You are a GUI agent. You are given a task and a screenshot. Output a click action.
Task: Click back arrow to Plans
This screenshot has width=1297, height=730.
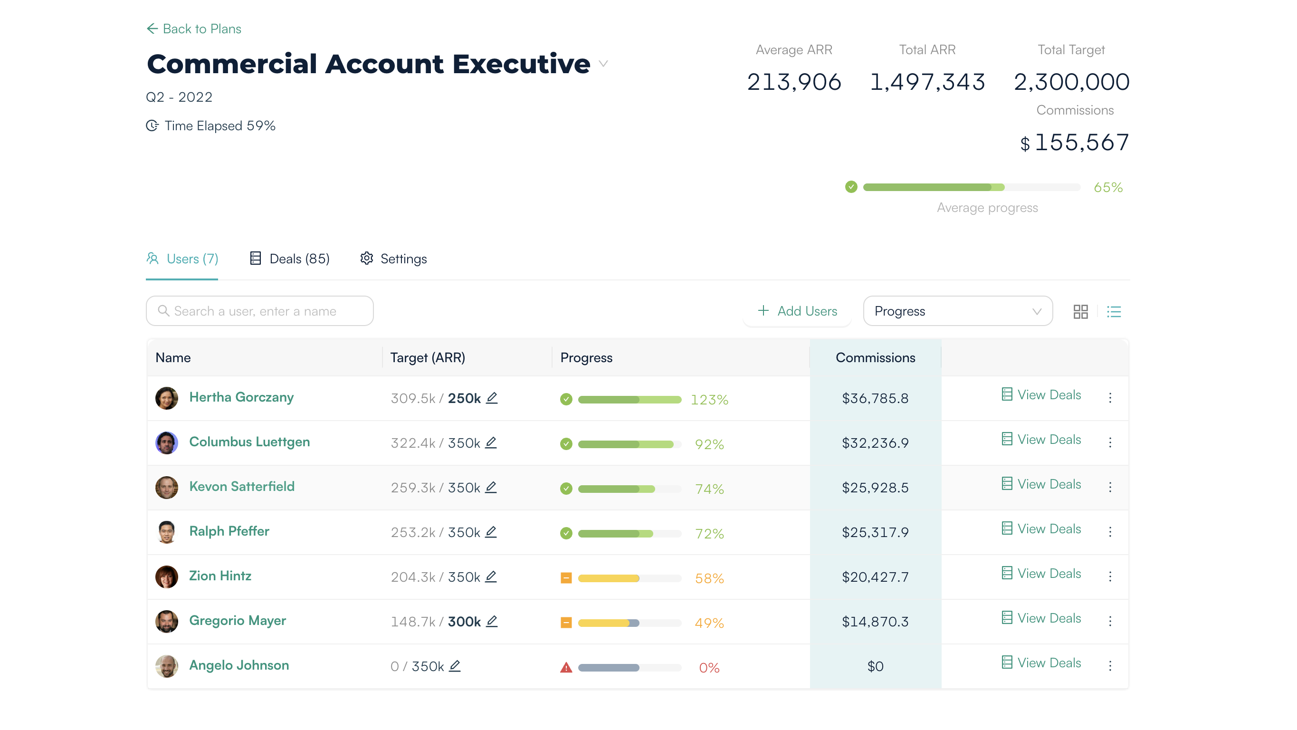coord(152,29)
